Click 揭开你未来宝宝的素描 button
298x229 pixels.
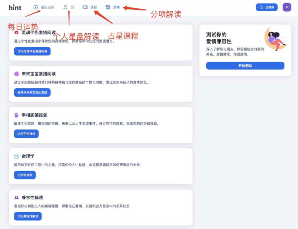[32, 92]
